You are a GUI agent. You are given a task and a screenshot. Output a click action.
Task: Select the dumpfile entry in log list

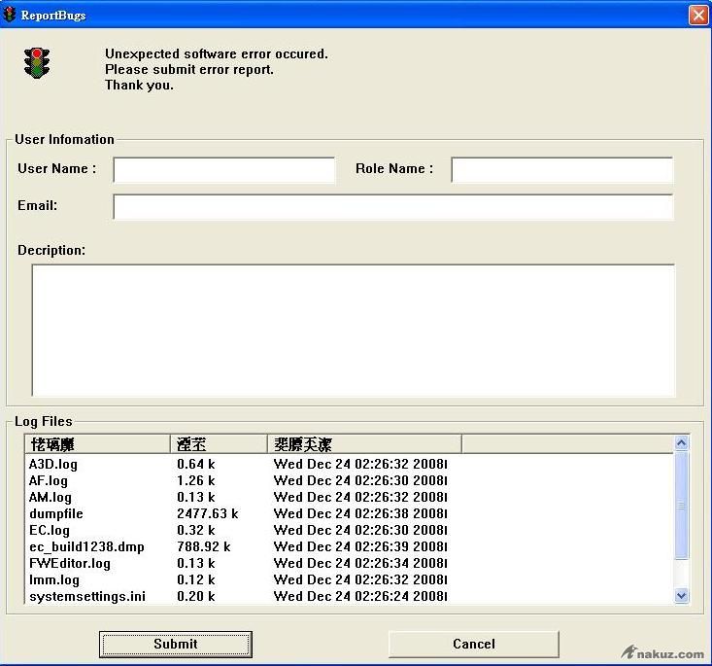(x=56, y=513)
